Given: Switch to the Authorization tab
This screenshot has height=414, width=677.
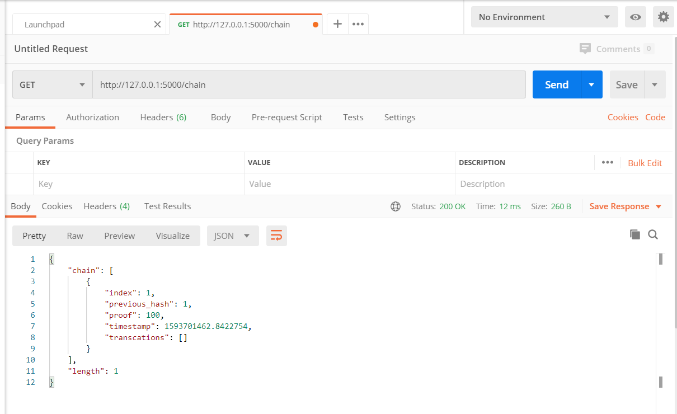Looking at the screenshot, I should pyautogui.click(x=92, y=117).
